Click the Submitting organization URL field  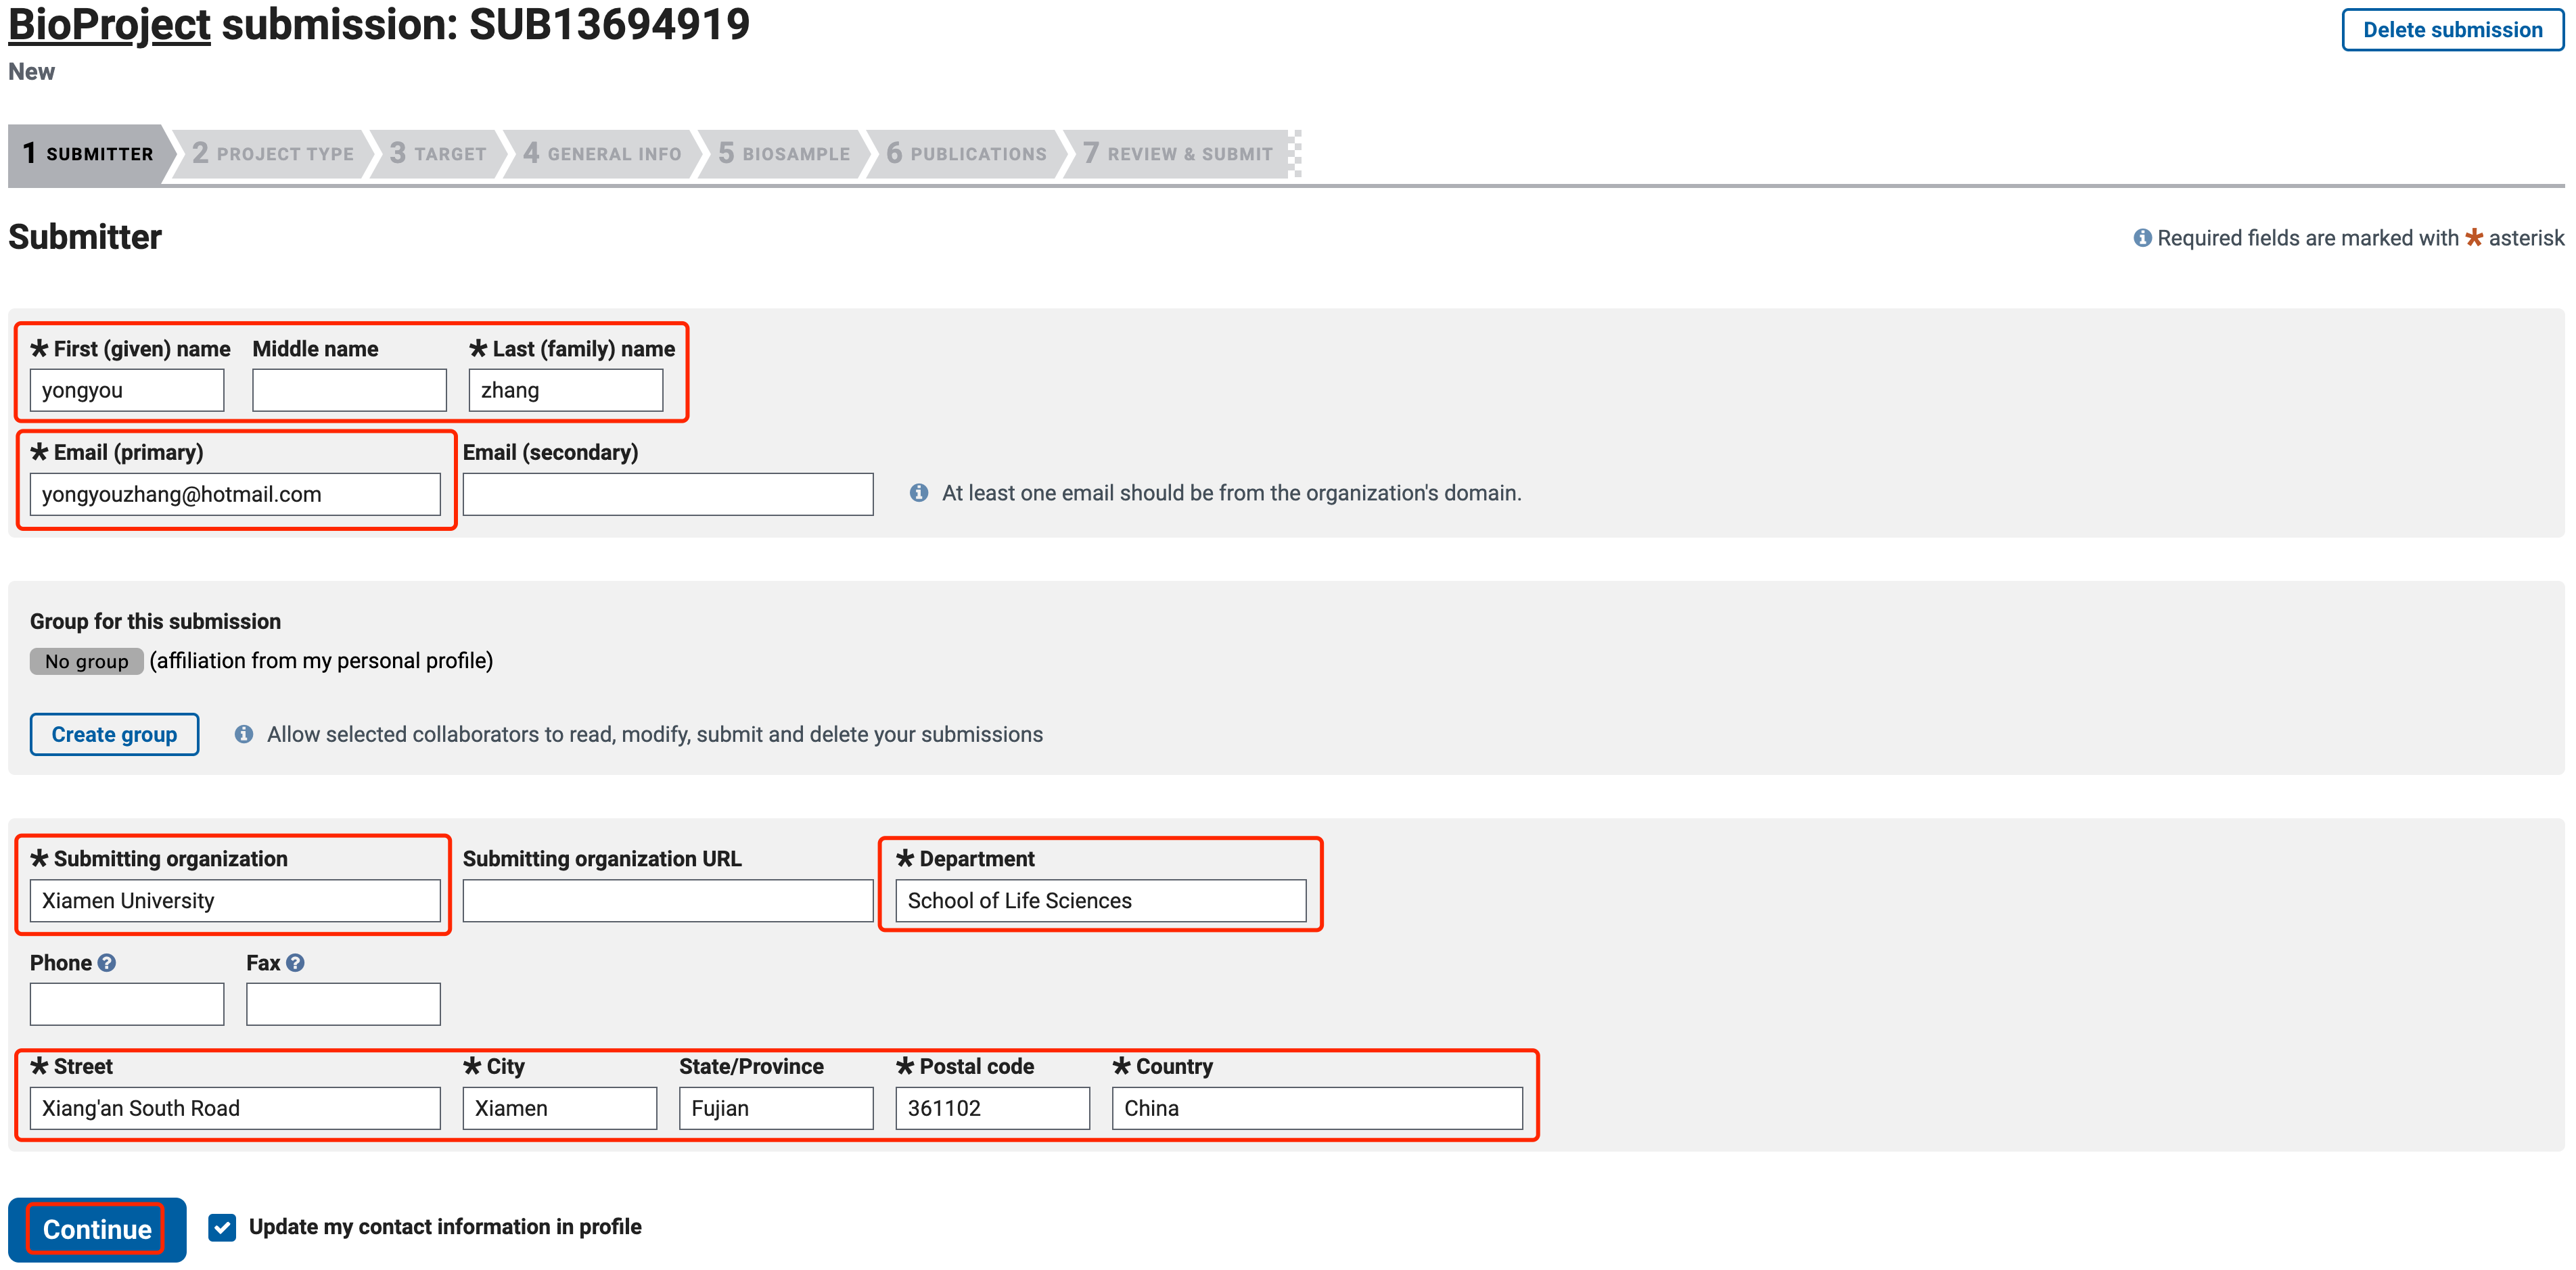click(x=667, y=900)
